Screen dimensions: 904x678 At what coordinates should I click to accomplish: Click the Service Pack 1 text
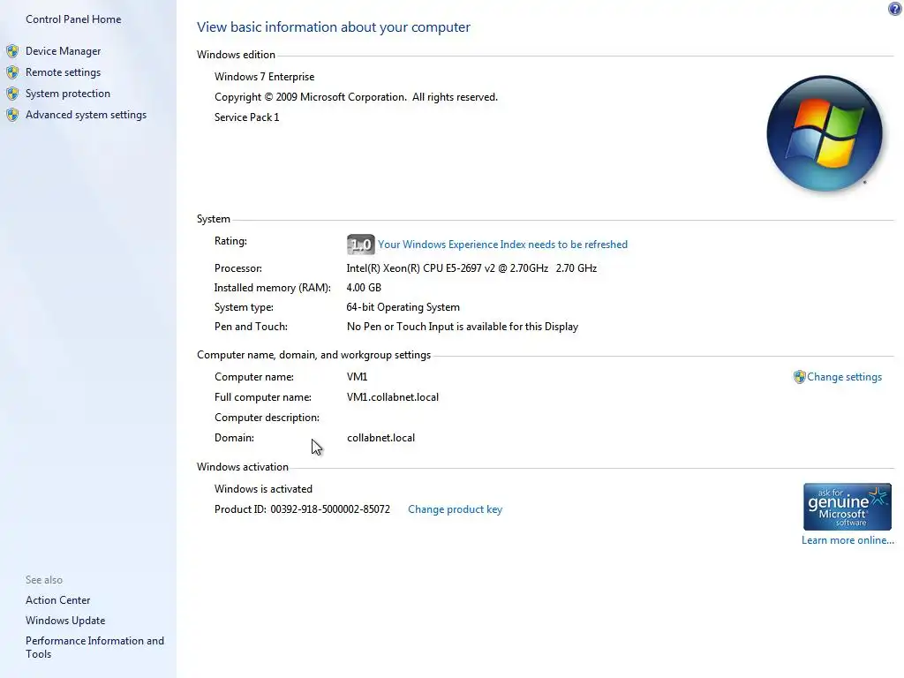click(x=247, y=117)
